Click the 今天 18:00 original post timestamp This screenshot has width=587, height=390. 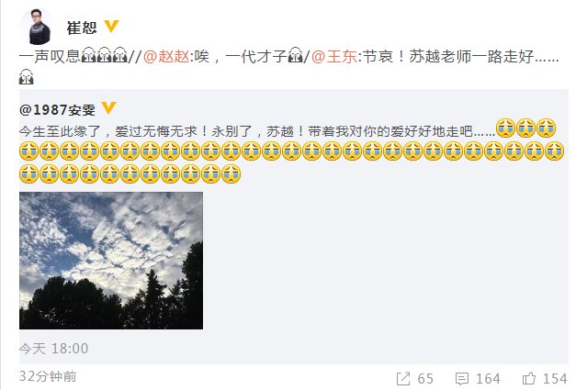click(x=53, y=349)
